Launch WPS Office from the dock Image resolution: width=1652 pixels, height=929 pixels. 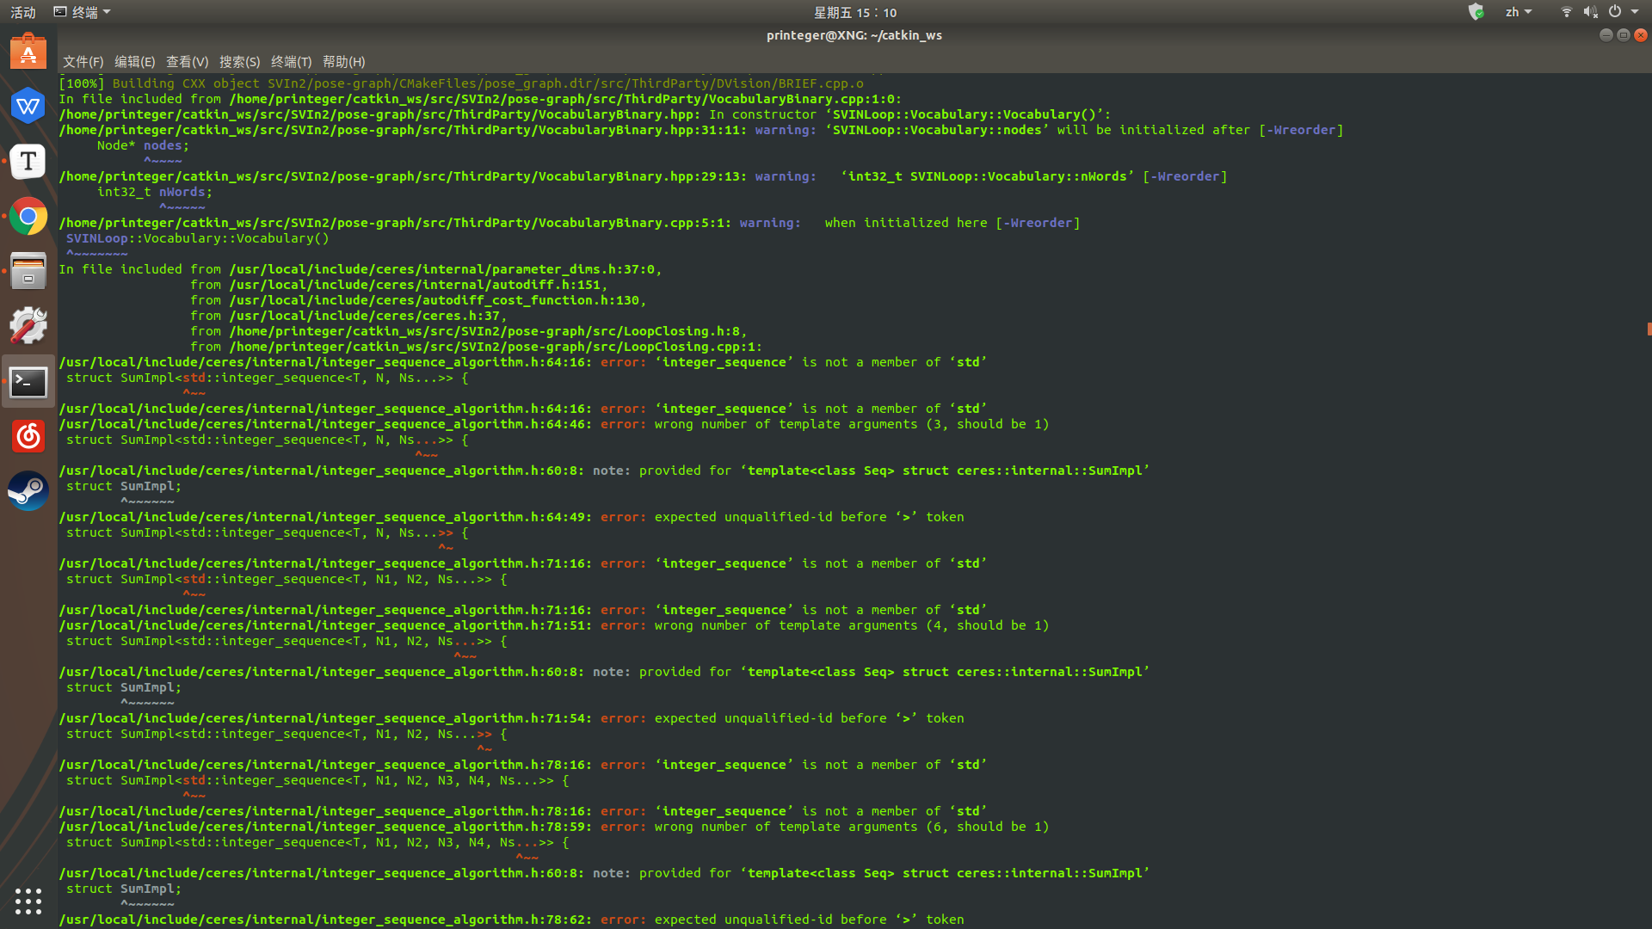28,106
